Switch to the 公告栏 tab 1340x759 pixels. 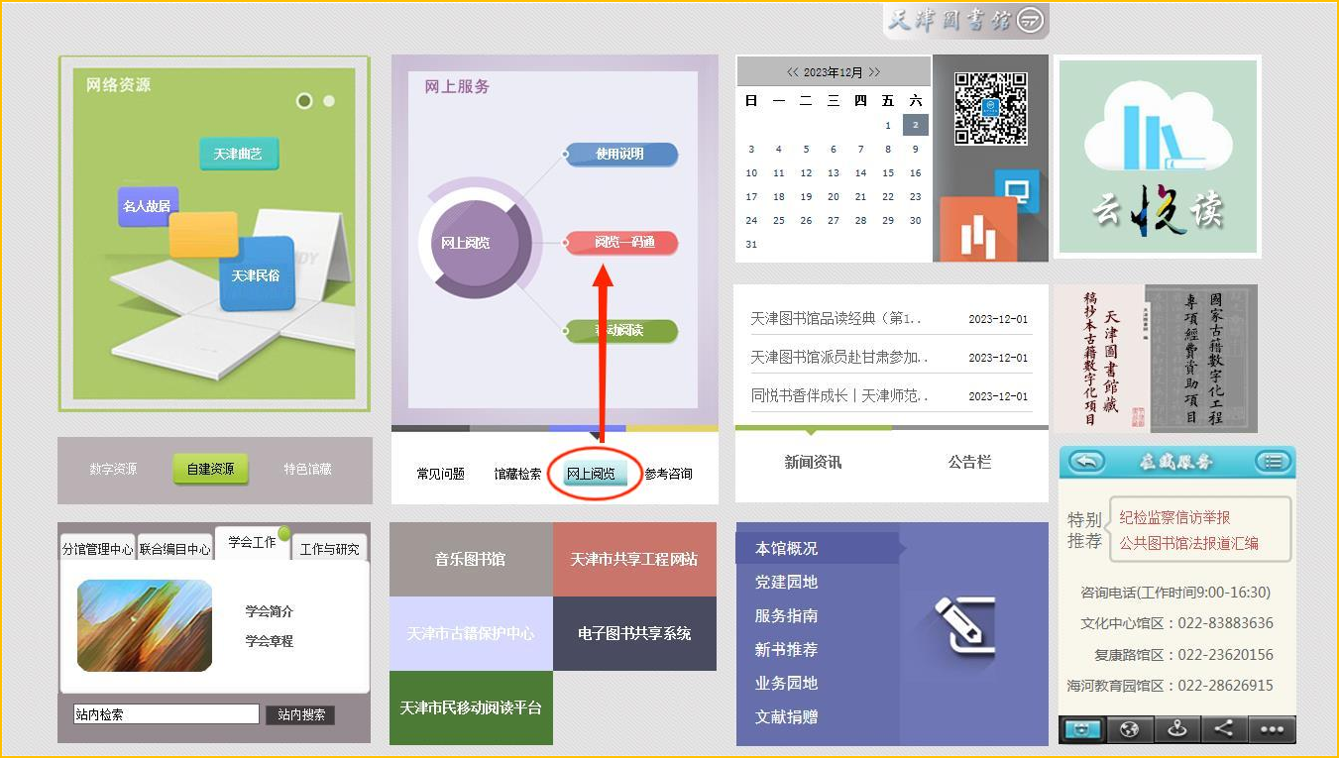pos(969,462)
